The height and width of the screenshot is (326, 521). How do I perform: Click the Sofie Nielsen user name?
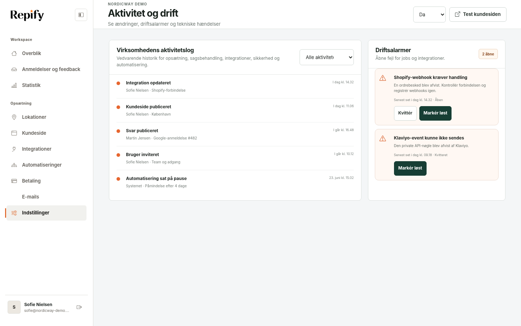(x=38, y=305)
